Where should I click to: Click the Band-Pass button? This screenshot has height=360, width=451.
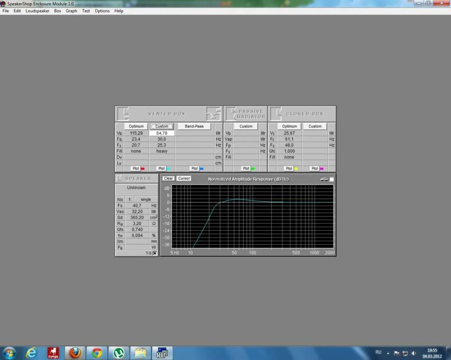click(x=194, y=126)
